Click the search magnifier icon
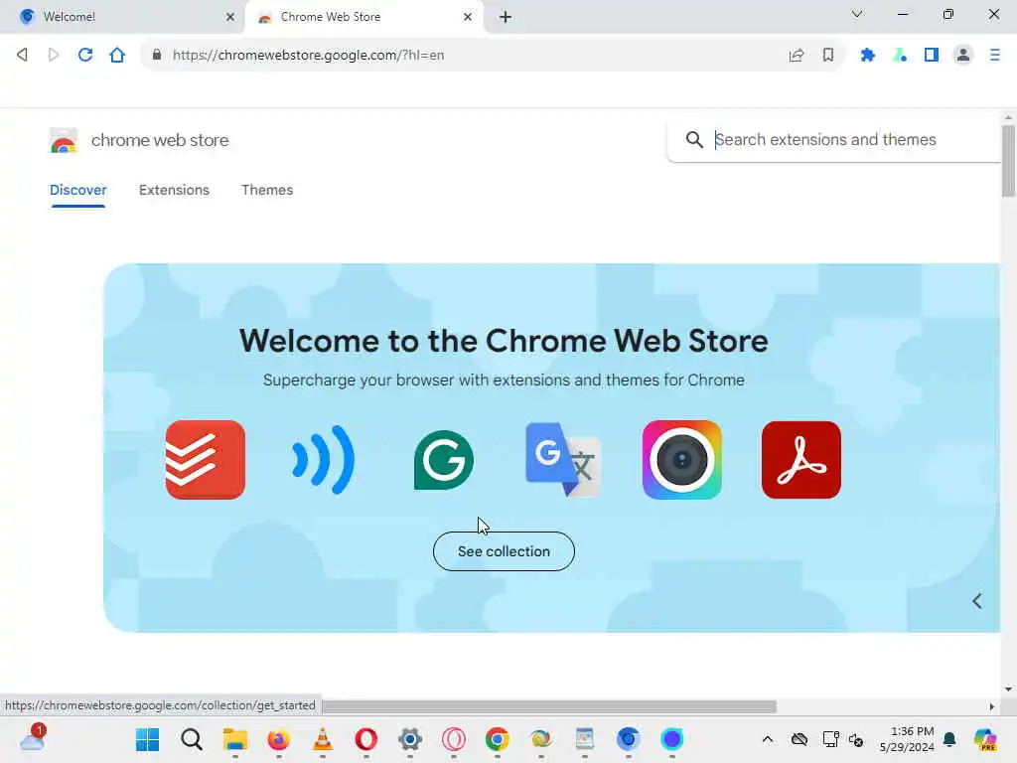The height and width of the screenshot is (763, 1017). pyautogui.click(x=694, y=139)
